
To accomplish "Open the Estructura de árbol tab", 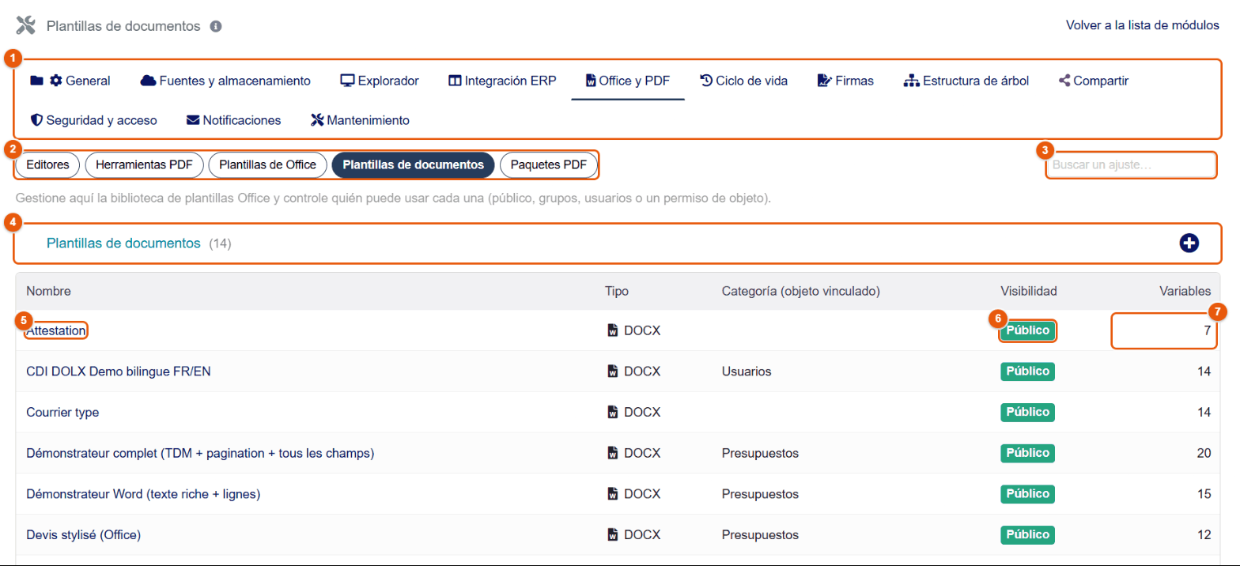I will coord(966,80).
